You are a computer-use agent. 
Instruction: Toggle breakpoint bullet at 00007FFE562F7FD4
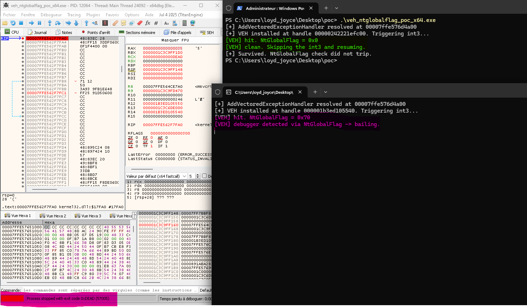coord(23,147)
